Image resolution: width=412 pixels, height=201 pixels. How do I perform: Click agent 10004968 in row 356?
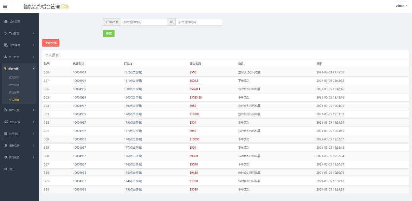tap(80, 173)
